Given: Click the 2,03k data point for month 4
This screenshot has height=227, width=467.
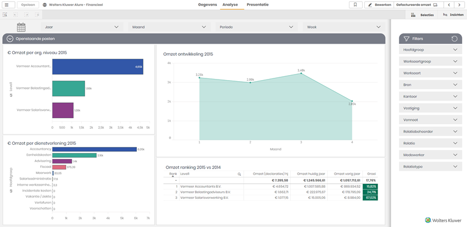Looking at the screenshot, I should coord(352,101).
